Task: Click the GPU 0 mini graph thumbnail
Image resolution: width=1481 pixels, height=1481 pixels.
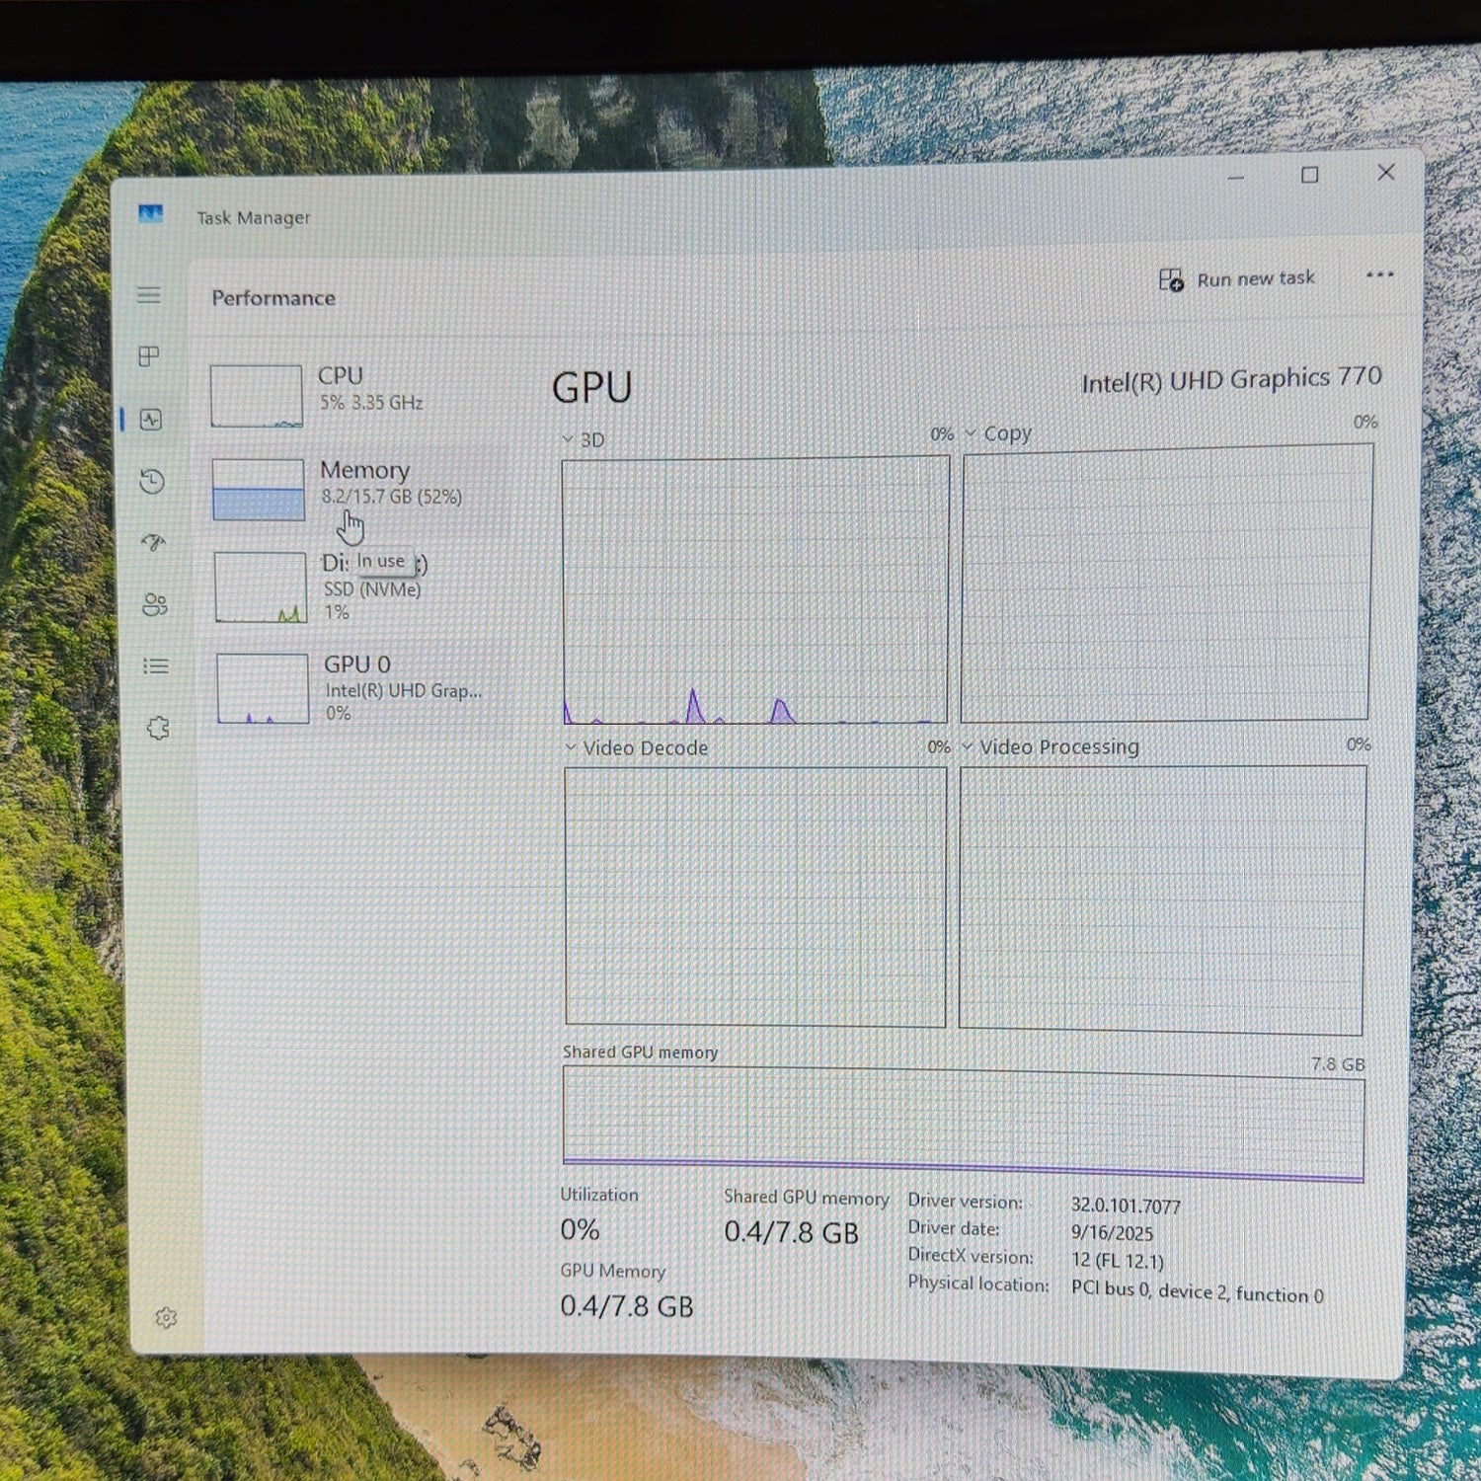Action: click(264, 688)
